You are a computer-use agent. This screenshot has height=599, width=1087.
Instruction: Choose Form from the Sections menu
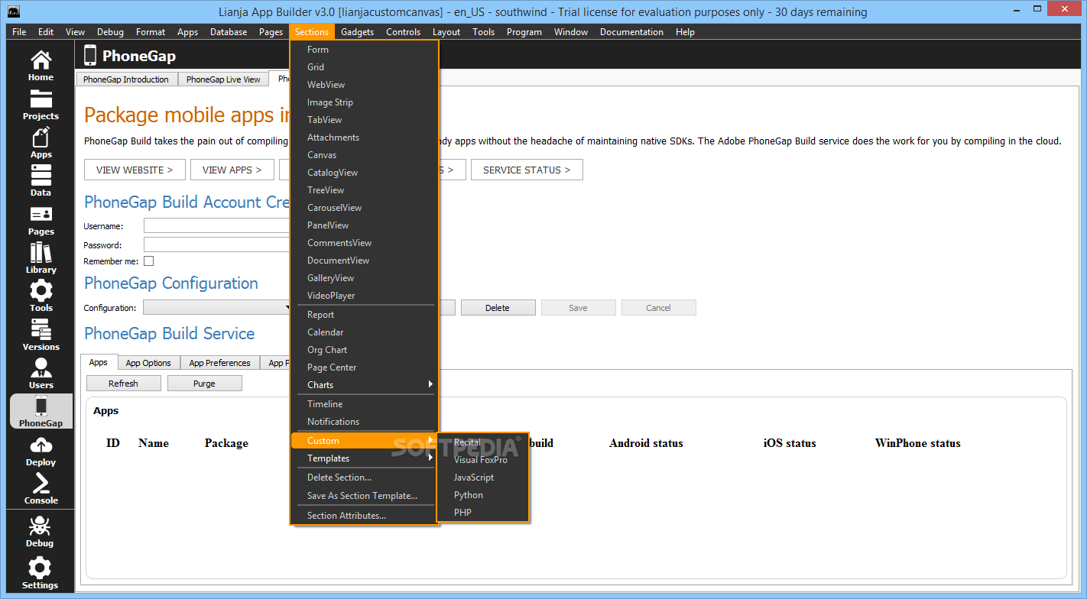365,50
